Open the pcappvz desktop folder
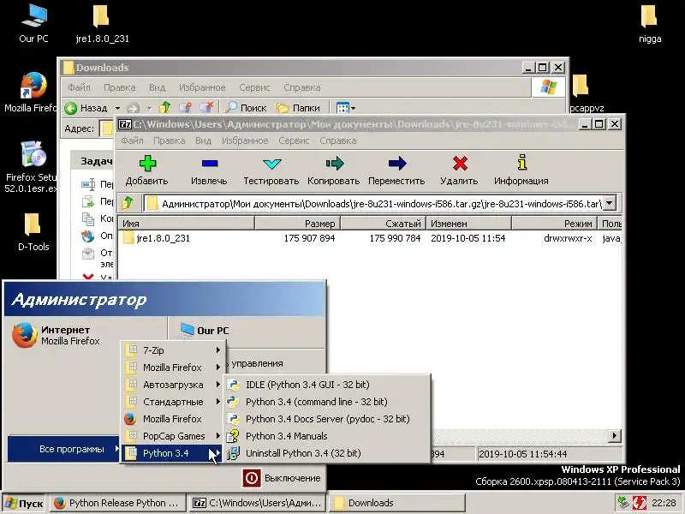The width and height of the screenshot is (685, 514). 587,93
